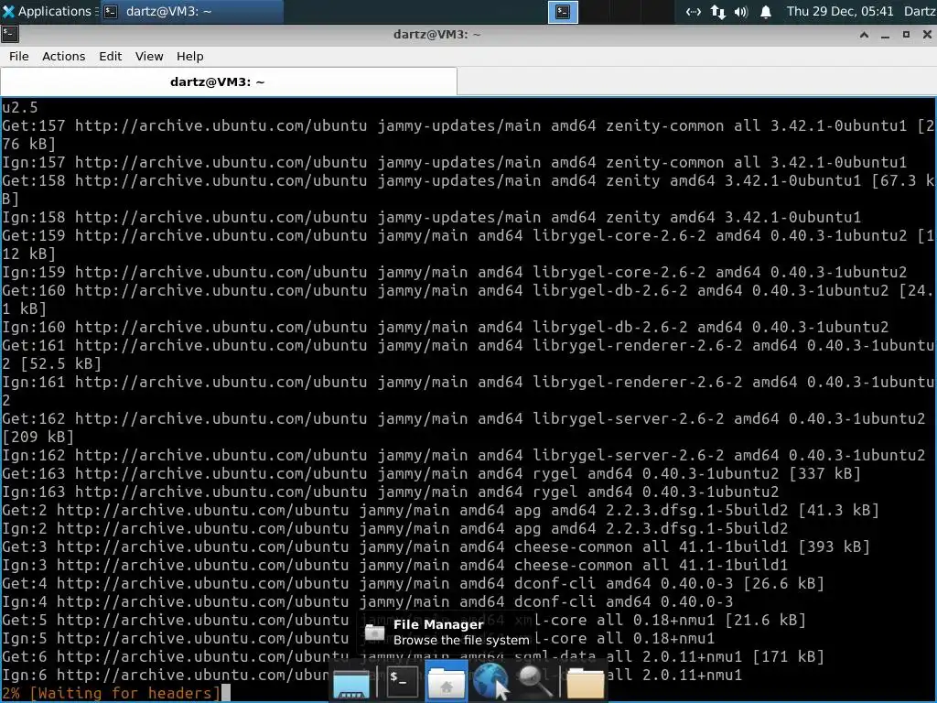937x703 pixels.
Task: Open the Application Finder magnifier dock icon
Action: [534, 683]
